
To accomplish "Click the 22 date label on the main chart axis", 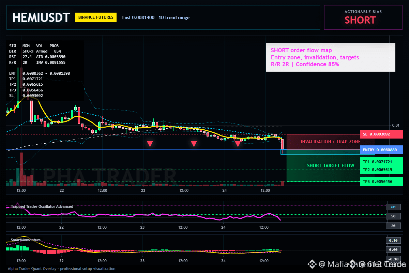I will [62, 190].
